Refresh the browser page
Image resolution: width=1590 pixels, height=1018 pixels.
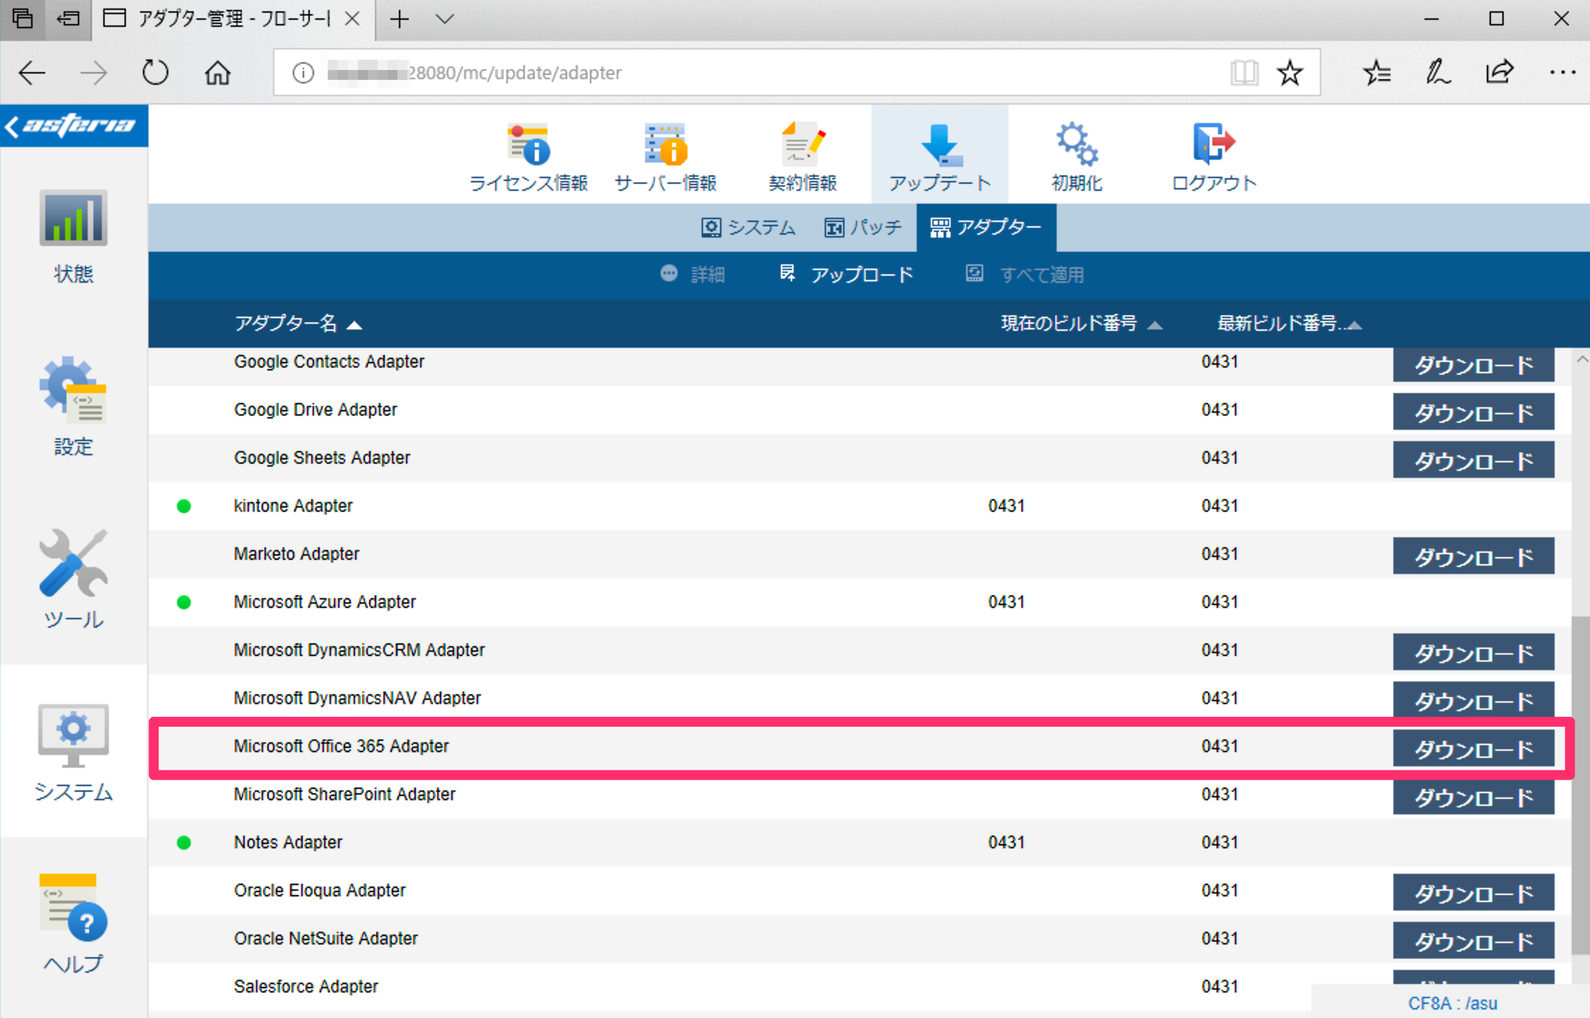[x=155, y=72]
